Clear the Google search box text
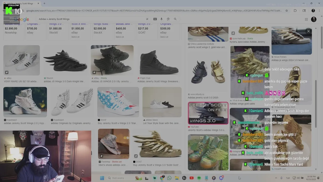 click(x=147, y=19)
